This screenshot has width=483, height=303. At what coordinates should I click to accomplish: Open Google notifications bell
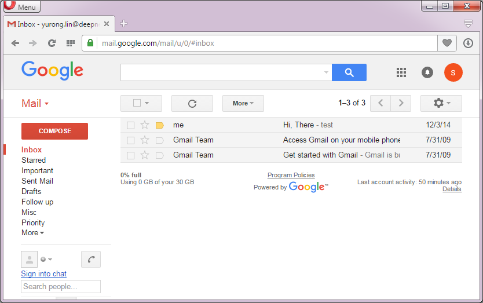[427, 72]
